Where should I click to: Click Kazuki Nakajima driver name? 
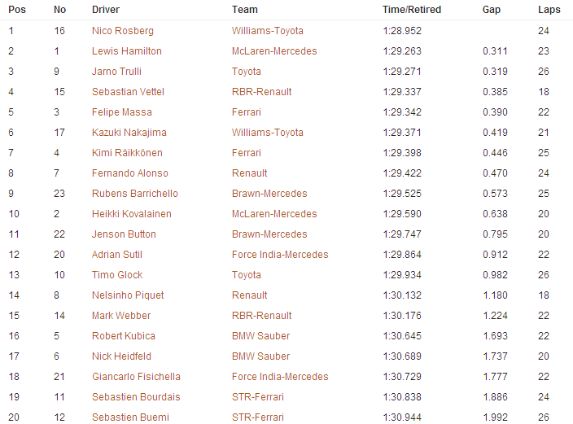(x=129, y=133)
